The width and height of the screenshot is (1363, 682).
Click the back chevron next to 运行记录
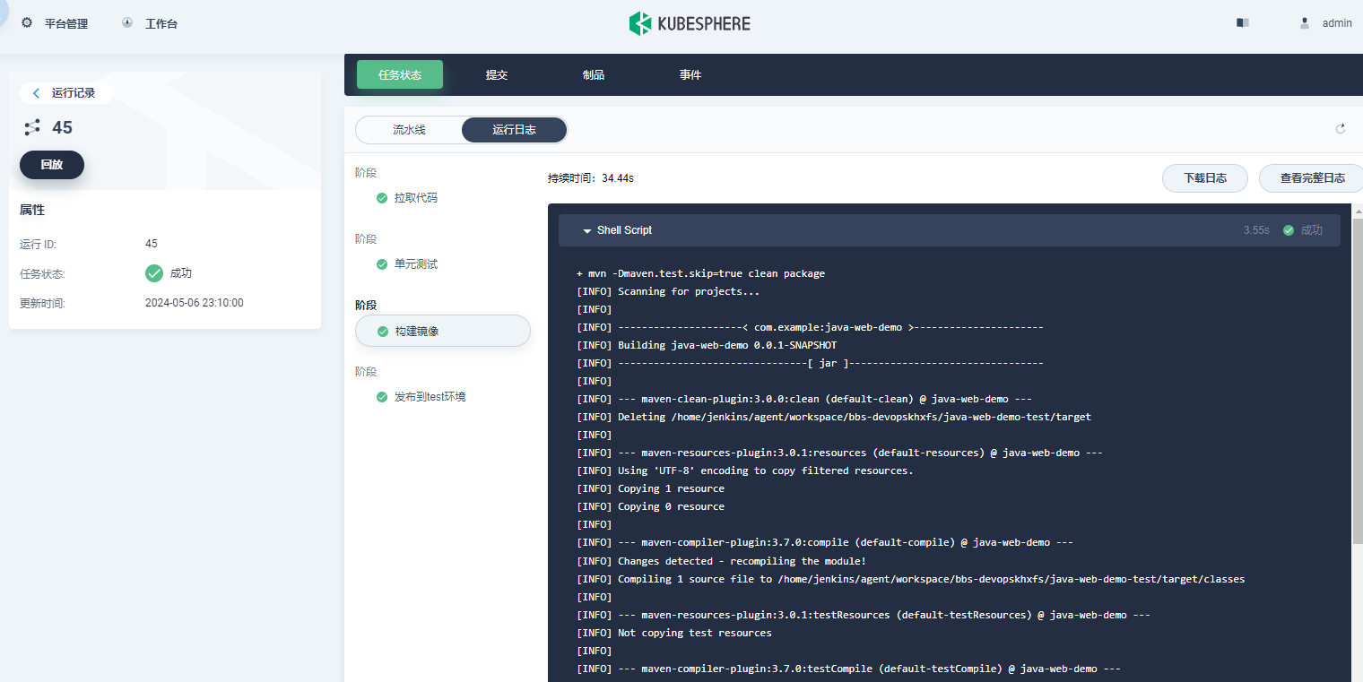(x=36, y=92)
